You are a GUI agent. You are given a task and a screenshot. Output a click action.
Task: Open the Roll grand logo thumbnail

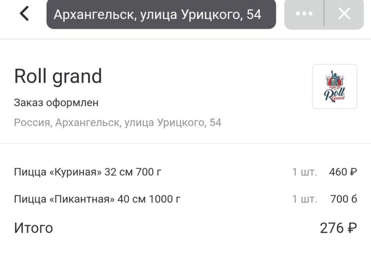coord(335,86)
